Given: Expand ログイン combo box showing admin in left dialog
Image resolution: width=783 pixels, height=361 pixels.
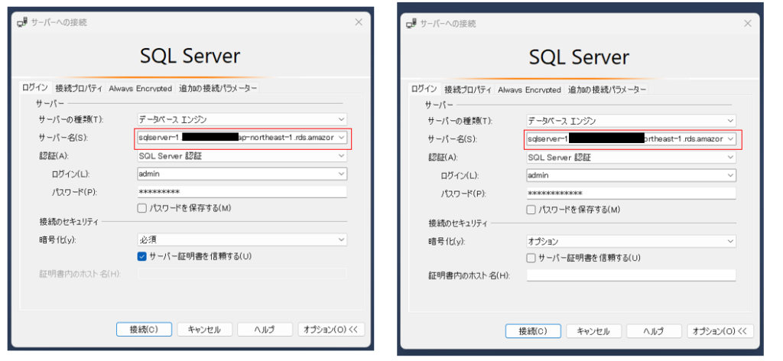Looking at the screenshot, I should point(342,174).
